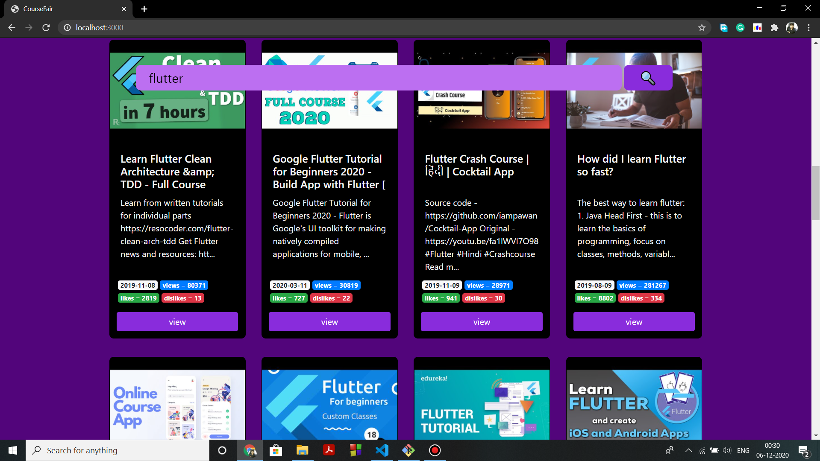
Task: Click the flutter search input field
Action: [x=379, y=78]
